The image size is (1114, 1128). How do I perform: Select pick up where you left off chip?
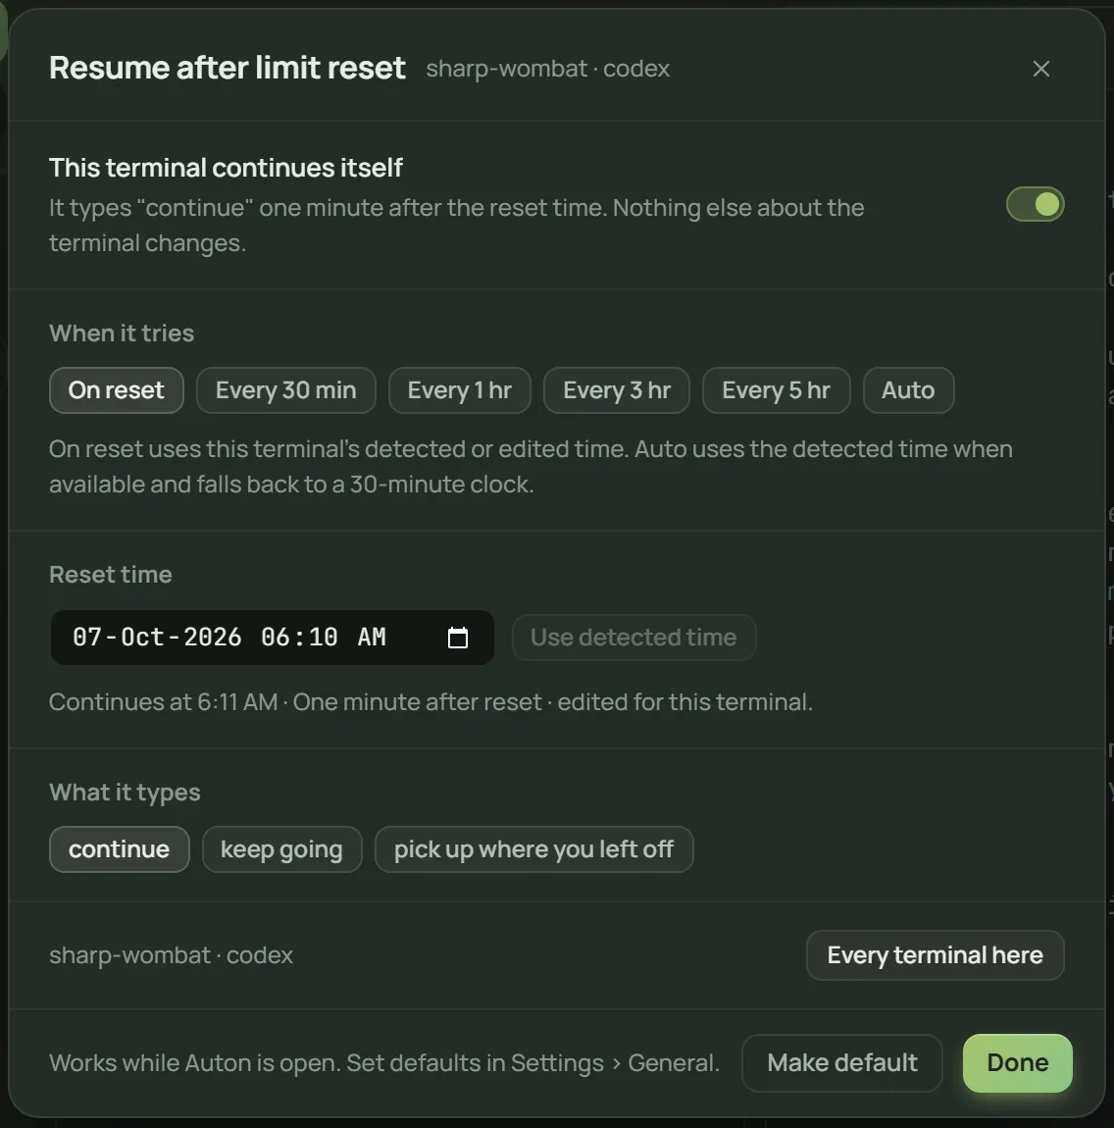(533, 848)
